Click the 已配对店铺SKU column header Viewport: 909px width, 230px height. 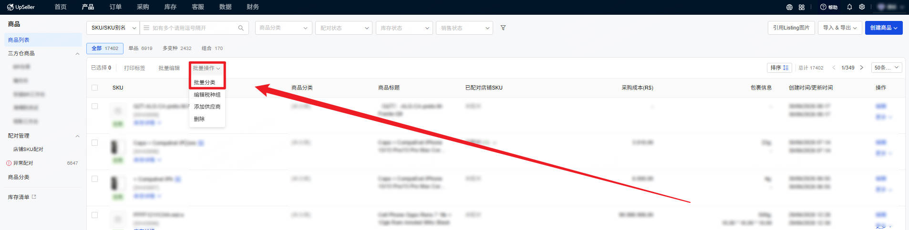(484, 88)
